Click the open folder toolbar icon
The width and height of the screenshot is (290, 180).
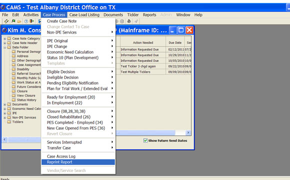point(19,21)
